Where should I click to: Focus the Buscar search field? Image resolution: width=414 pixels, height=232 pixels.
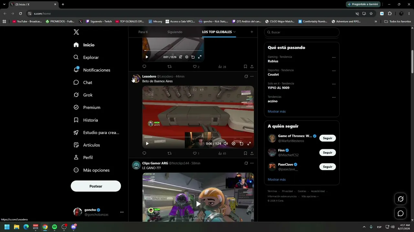point(302,32)
